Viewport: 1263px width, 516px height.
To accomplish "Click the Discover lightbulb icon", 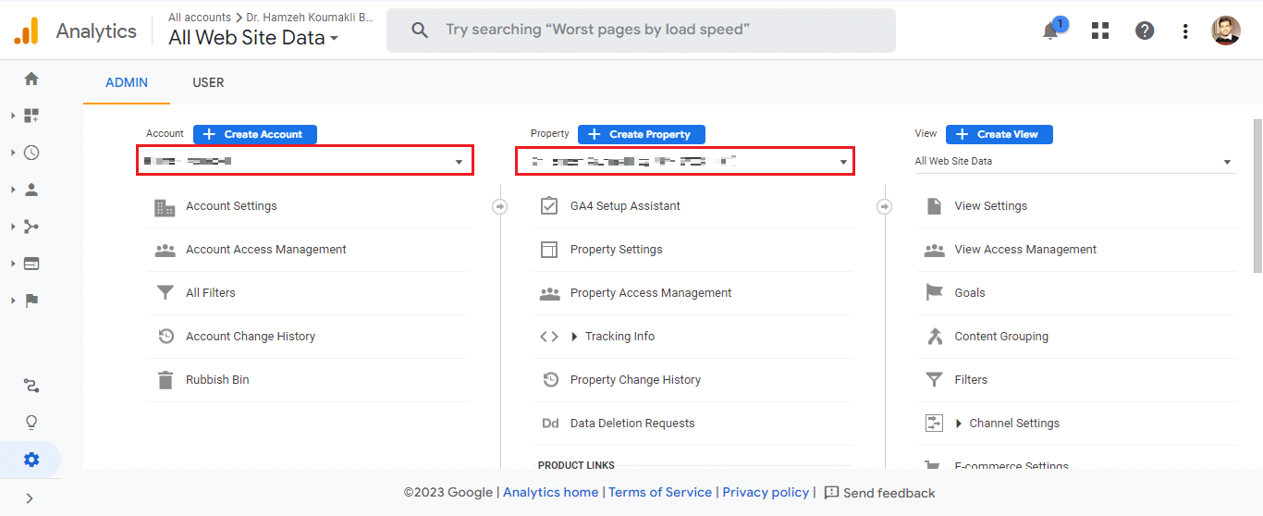I will click(x=31, y=423).
